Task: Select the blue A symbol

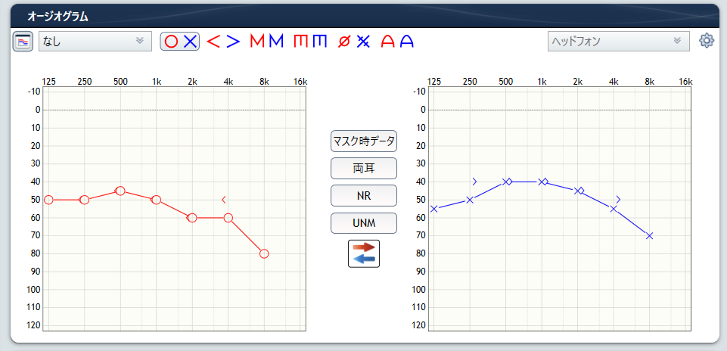Action: click(x=407, y=42)
